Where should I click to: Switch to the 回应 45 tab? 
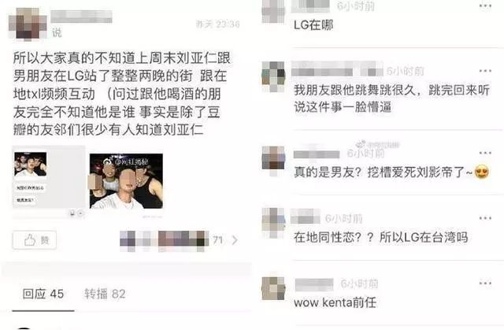pyautogui.click(x=43, y=294)
